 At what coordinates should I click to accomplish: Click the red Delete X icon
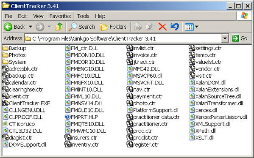tap(162, 27)
